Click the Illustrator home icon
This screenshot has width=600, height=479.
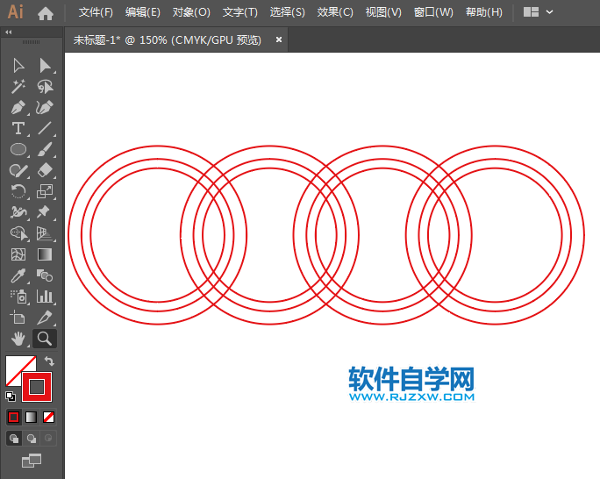46,14
